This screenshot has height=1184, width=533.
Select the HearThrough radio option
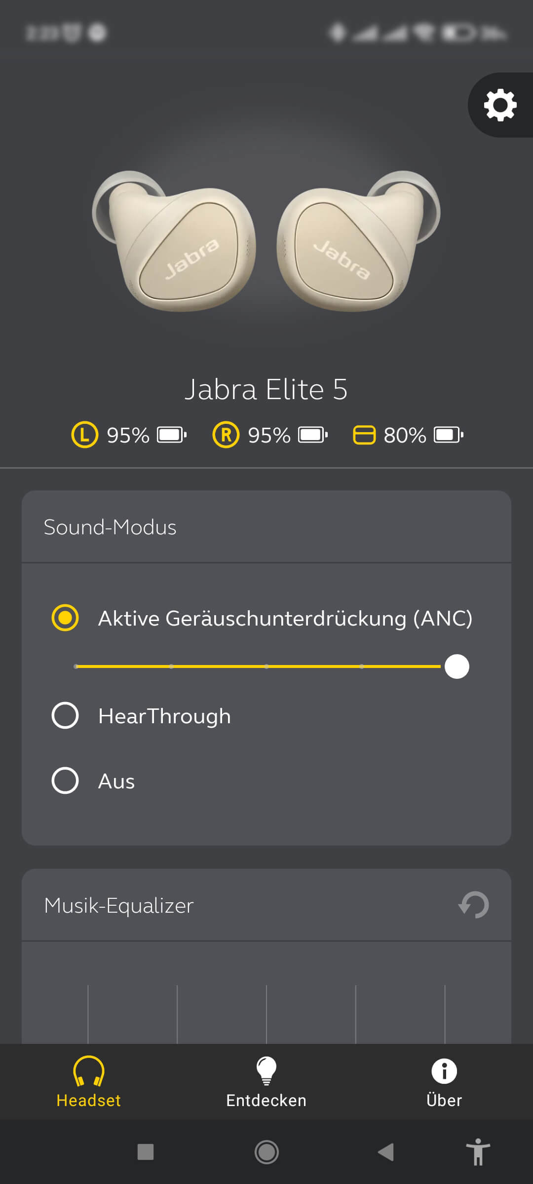coord(65,715)
